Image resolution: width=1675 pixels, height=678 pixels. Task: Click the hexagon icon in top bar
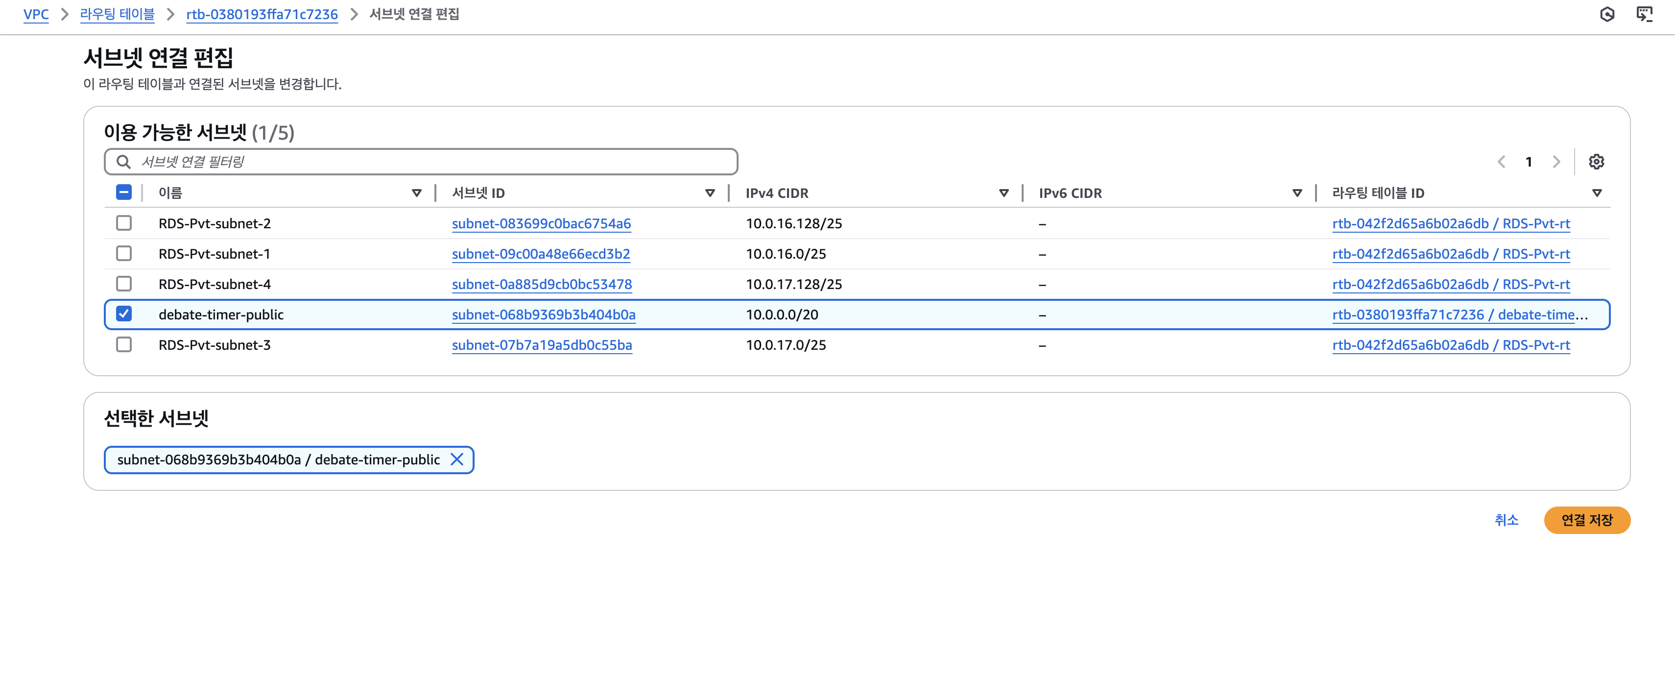click(x=1607, y=14)
